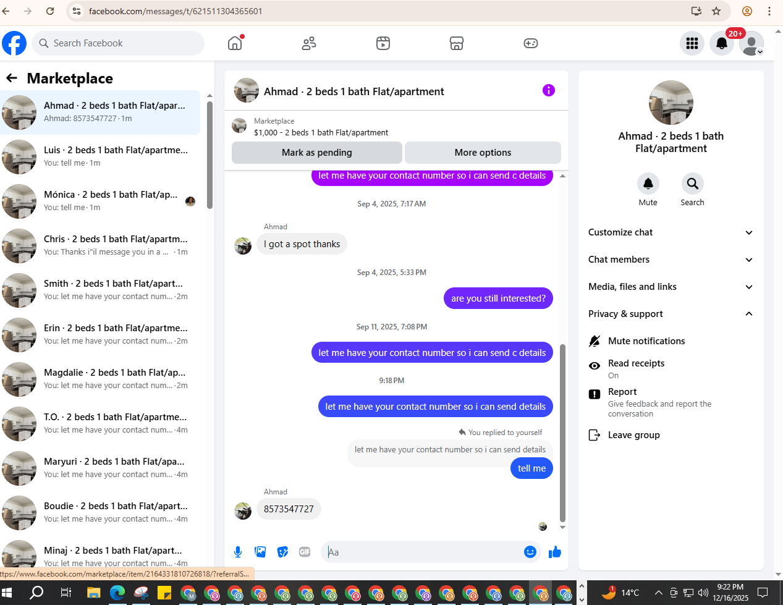Image resolution: width=783 pixels, height=605 pixels.
Task: Open Chrome profile icon in toolbar
Action: coord(747,11)
